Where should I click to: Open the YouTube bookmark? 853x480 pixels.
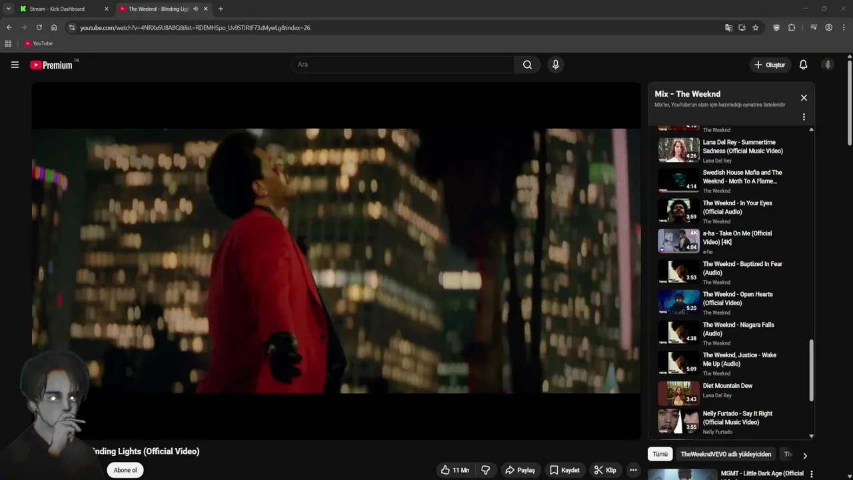click(x=39, y=43)
